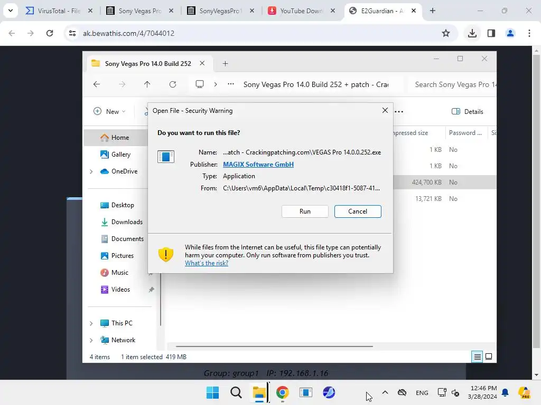
Task: Sort by Password column header
Action: (x=465, y=133)
